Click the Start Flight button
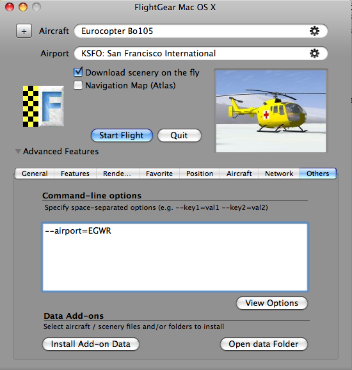 pyautogui.click(x=122, y=136)
